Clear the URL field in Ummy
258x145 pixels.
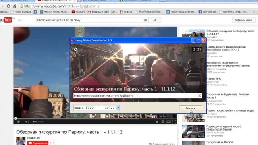point(200,95)
